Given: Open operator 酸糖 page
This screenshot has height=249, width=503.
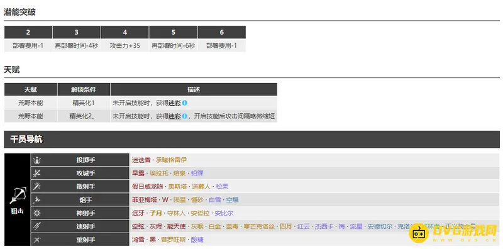Looking at the screenshot, I should tap(197, 240).
